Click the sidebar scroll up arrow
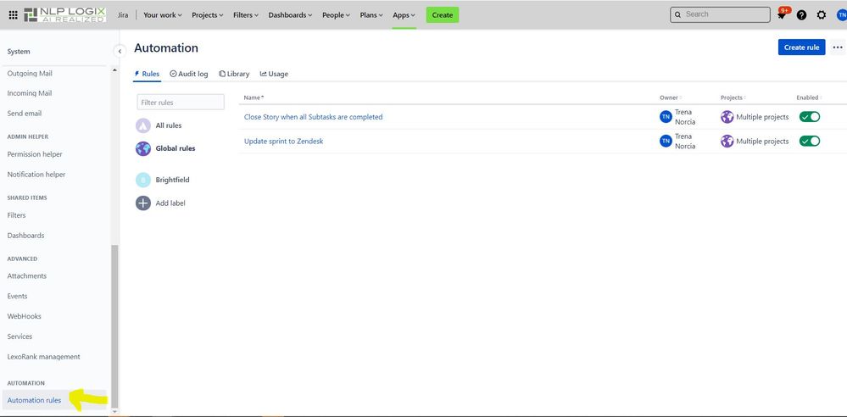 [x=114, y=70]
